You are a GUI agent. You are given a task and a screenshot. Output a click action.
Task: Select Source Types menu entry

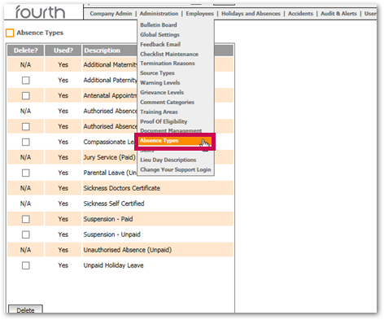click(x=157, y=73)
